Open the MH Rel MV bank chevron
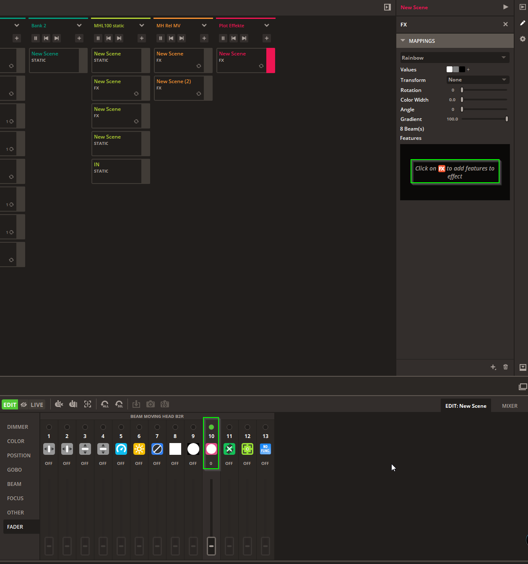 [x=204, y=26]
